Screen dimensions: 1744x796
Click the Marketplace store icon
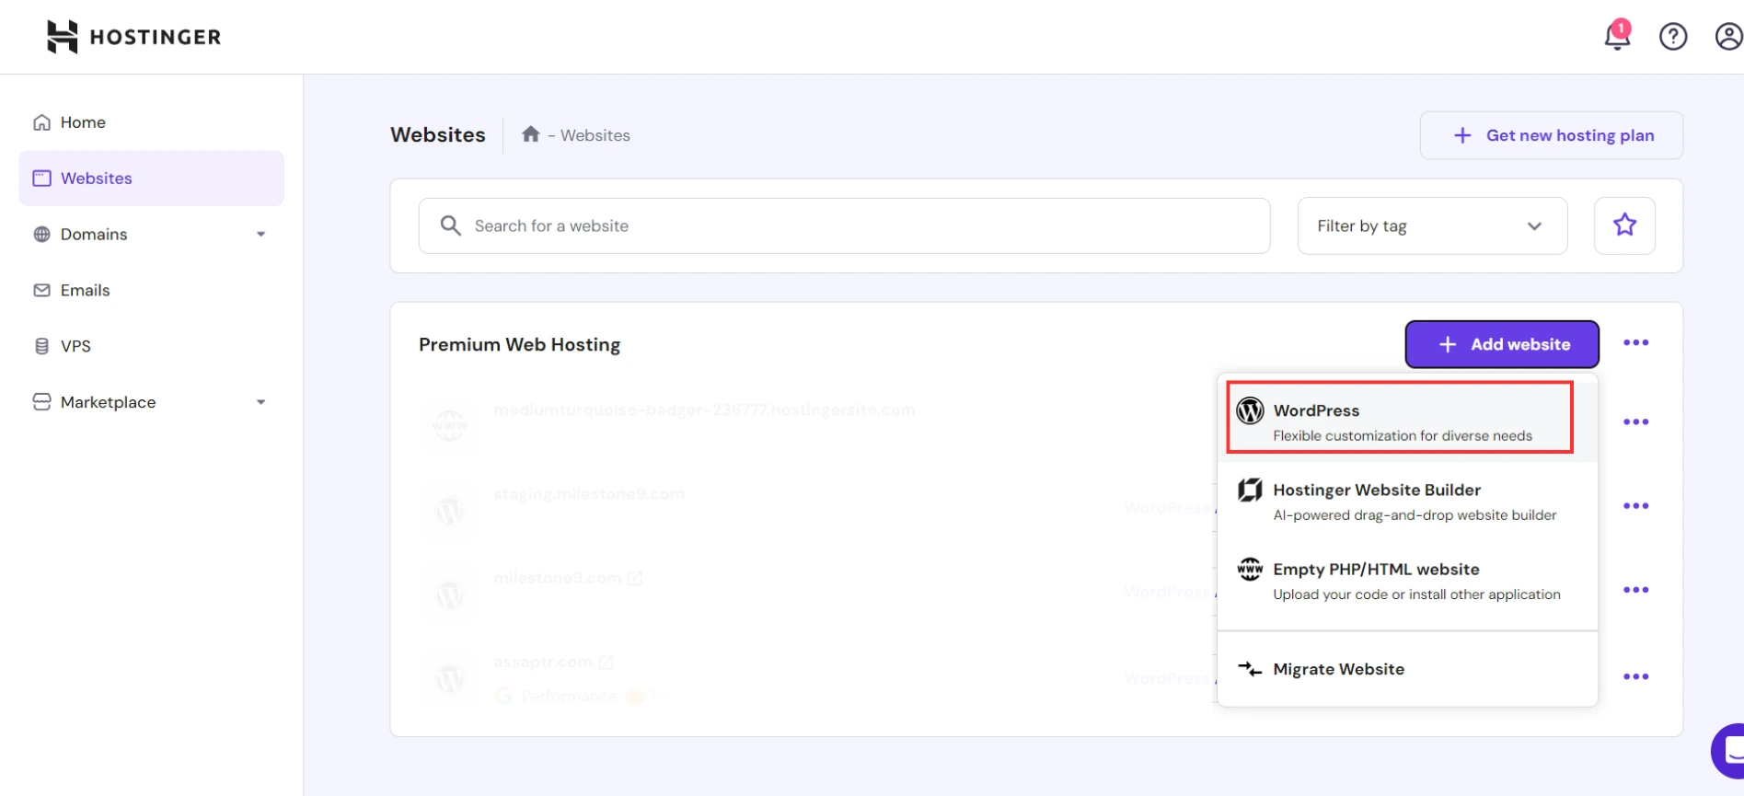(41, 402)
